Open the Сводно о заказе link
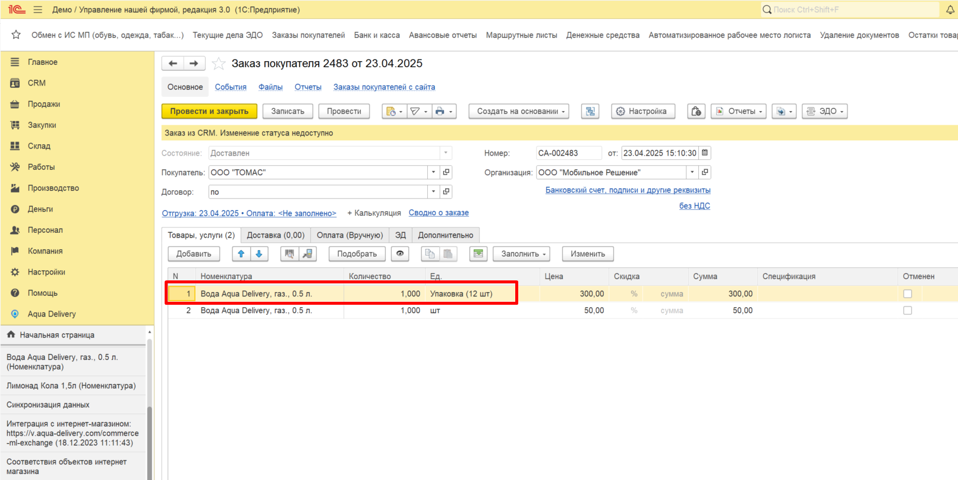 click(x=439, y=213)
